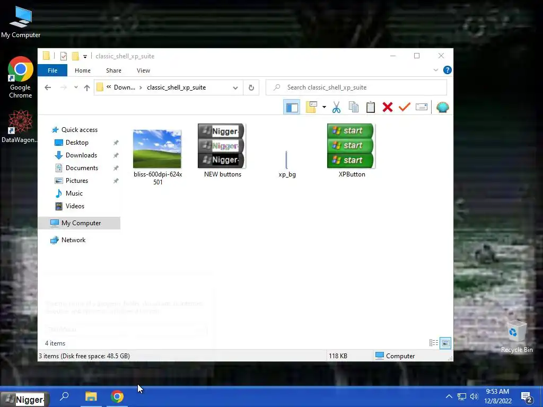Click the classic_shell_xp_suite breadcrumb segment
Viewport: 543px width, 407px height.
[x=176, y=87]
